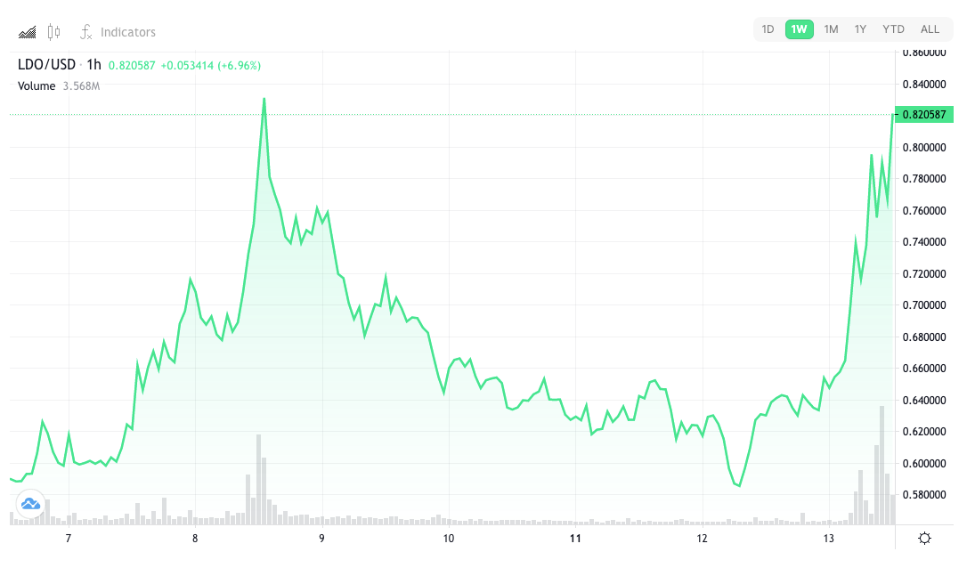Click the 0.580000 price axis label
975x568 pixels.
click(924, 495)
